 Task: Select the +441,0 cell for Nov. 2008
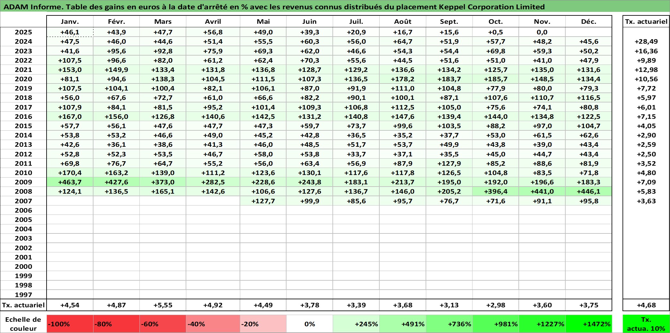tap(542, 191)
